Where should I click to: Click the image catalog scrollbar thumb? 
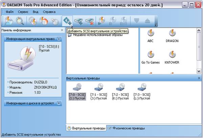pos(199,47)
